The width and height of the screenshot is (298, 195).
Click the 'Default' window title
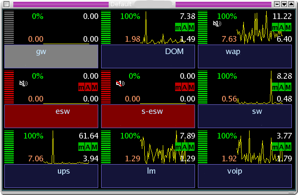[121, 4]
